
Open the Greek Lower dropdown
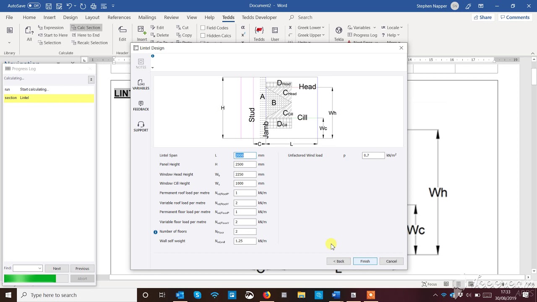(311, 28)
